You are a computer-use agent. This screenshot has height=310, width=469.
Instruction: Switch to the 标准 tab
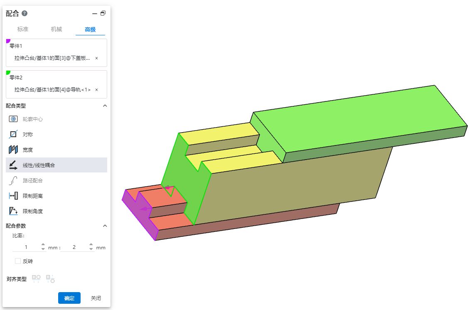coord(23,29)
